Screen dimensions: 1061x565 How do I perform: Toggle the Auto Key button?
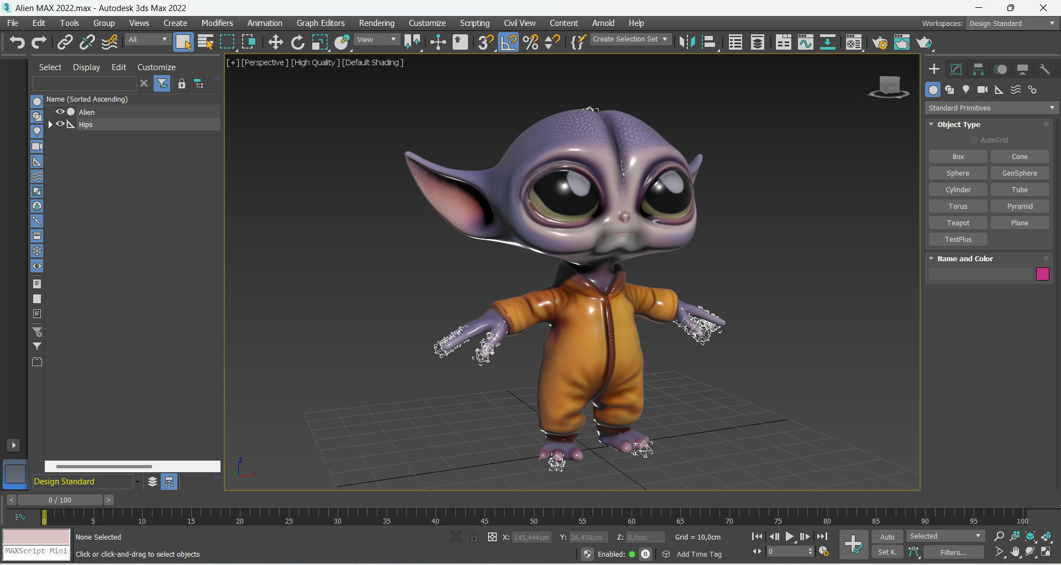pos(887,537)
